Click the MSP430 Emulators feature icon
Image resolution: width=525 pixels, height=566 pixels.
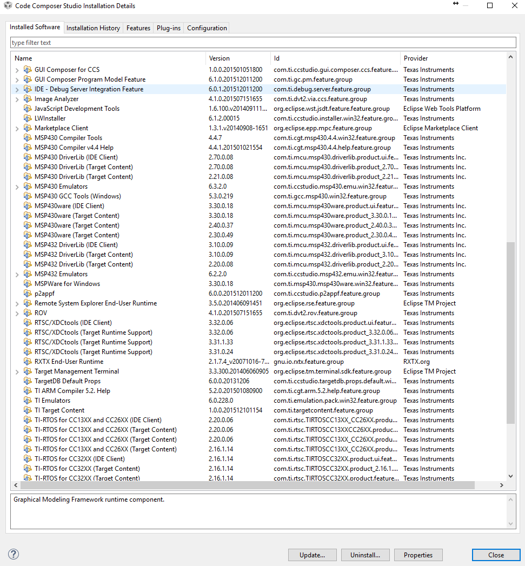[28, 187]
